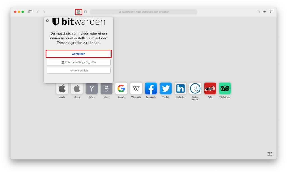Open the Share menu icon

(x=258, y=12)
